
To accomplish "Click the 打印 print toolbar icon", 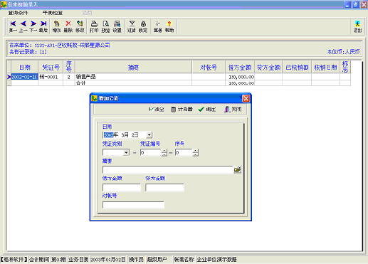I will click(94, 26).
